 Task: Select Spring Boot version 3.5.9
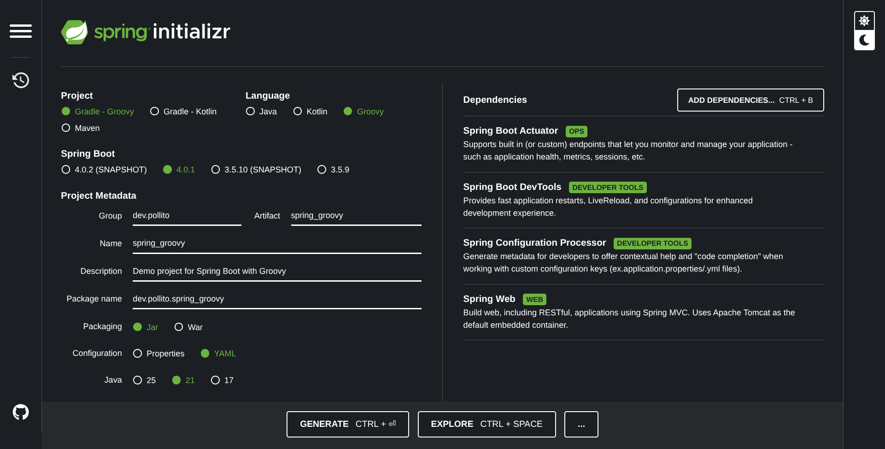[322, 170]
